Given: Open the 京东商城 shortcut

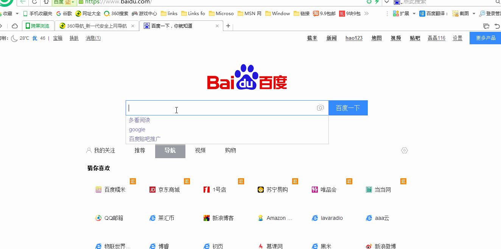Looking at the screenshot, I should pyautogui.click(x=165, y=190).
